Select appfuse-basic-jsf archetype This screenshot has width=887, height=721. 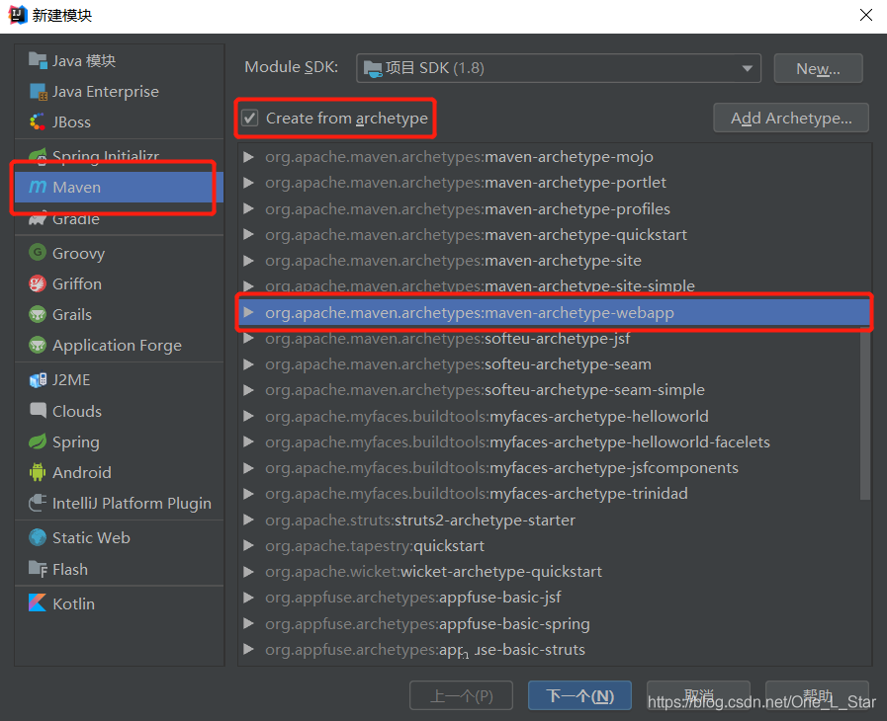(x=555, y=598)
